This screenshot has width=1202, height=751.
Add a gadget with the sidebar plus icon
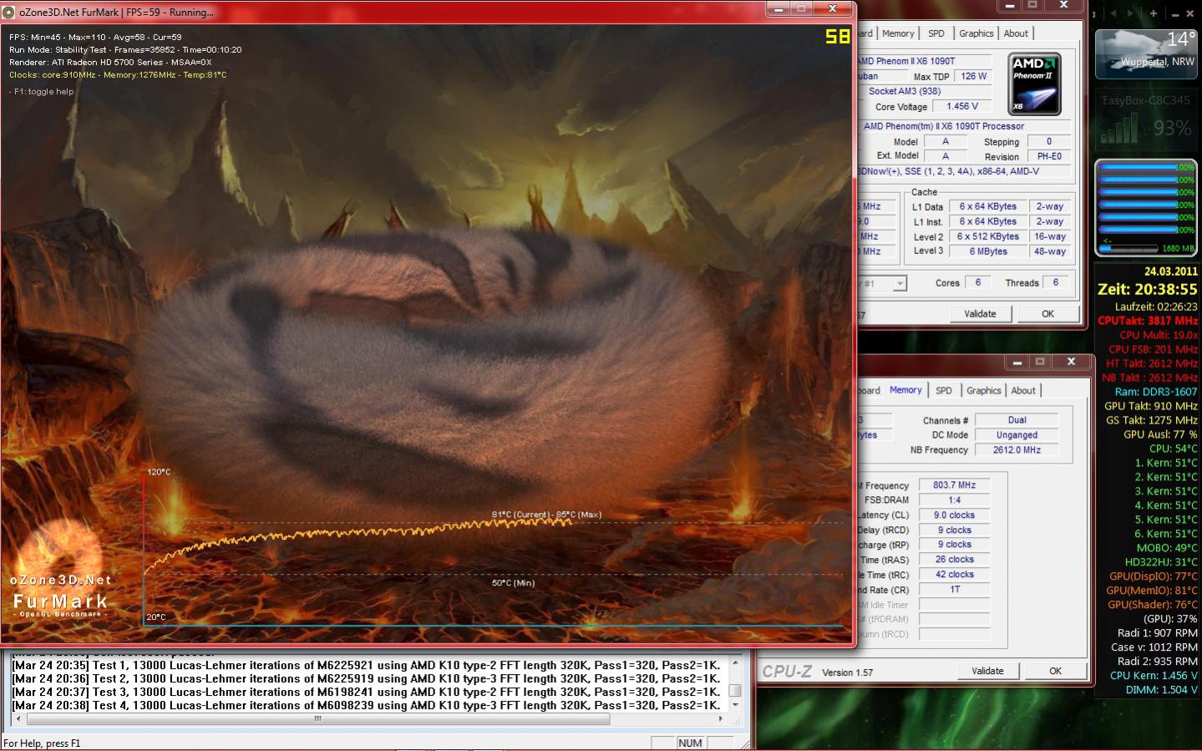[1154, 13]
